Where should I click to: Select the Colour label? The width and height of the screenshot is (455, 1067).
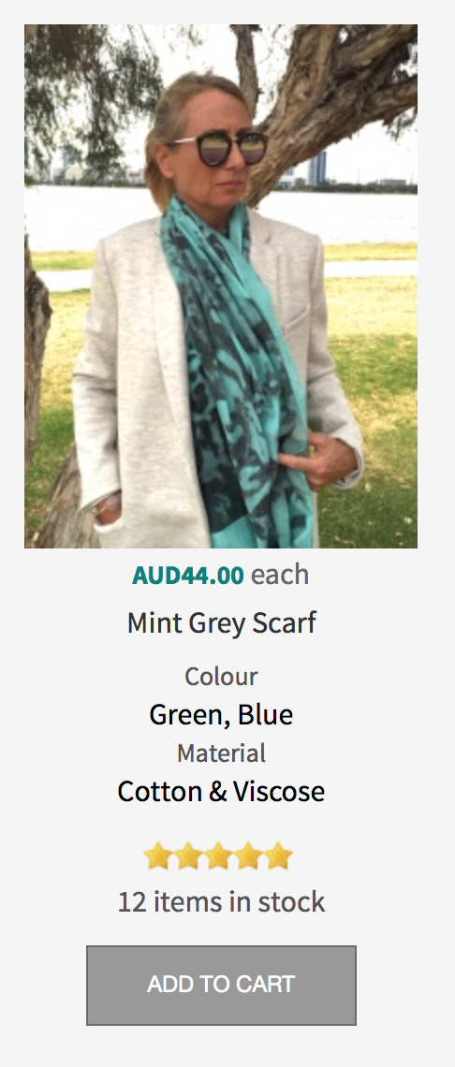(x=221, y=677)
